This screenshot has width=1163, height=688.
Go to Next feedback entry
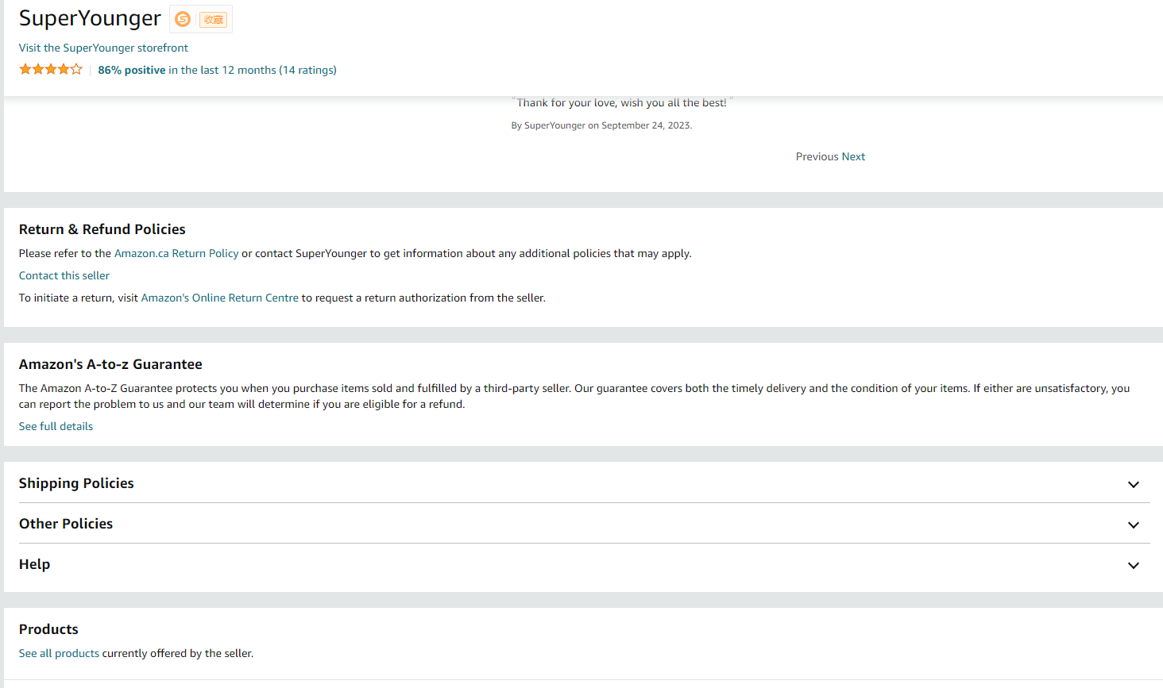[854, 156]
